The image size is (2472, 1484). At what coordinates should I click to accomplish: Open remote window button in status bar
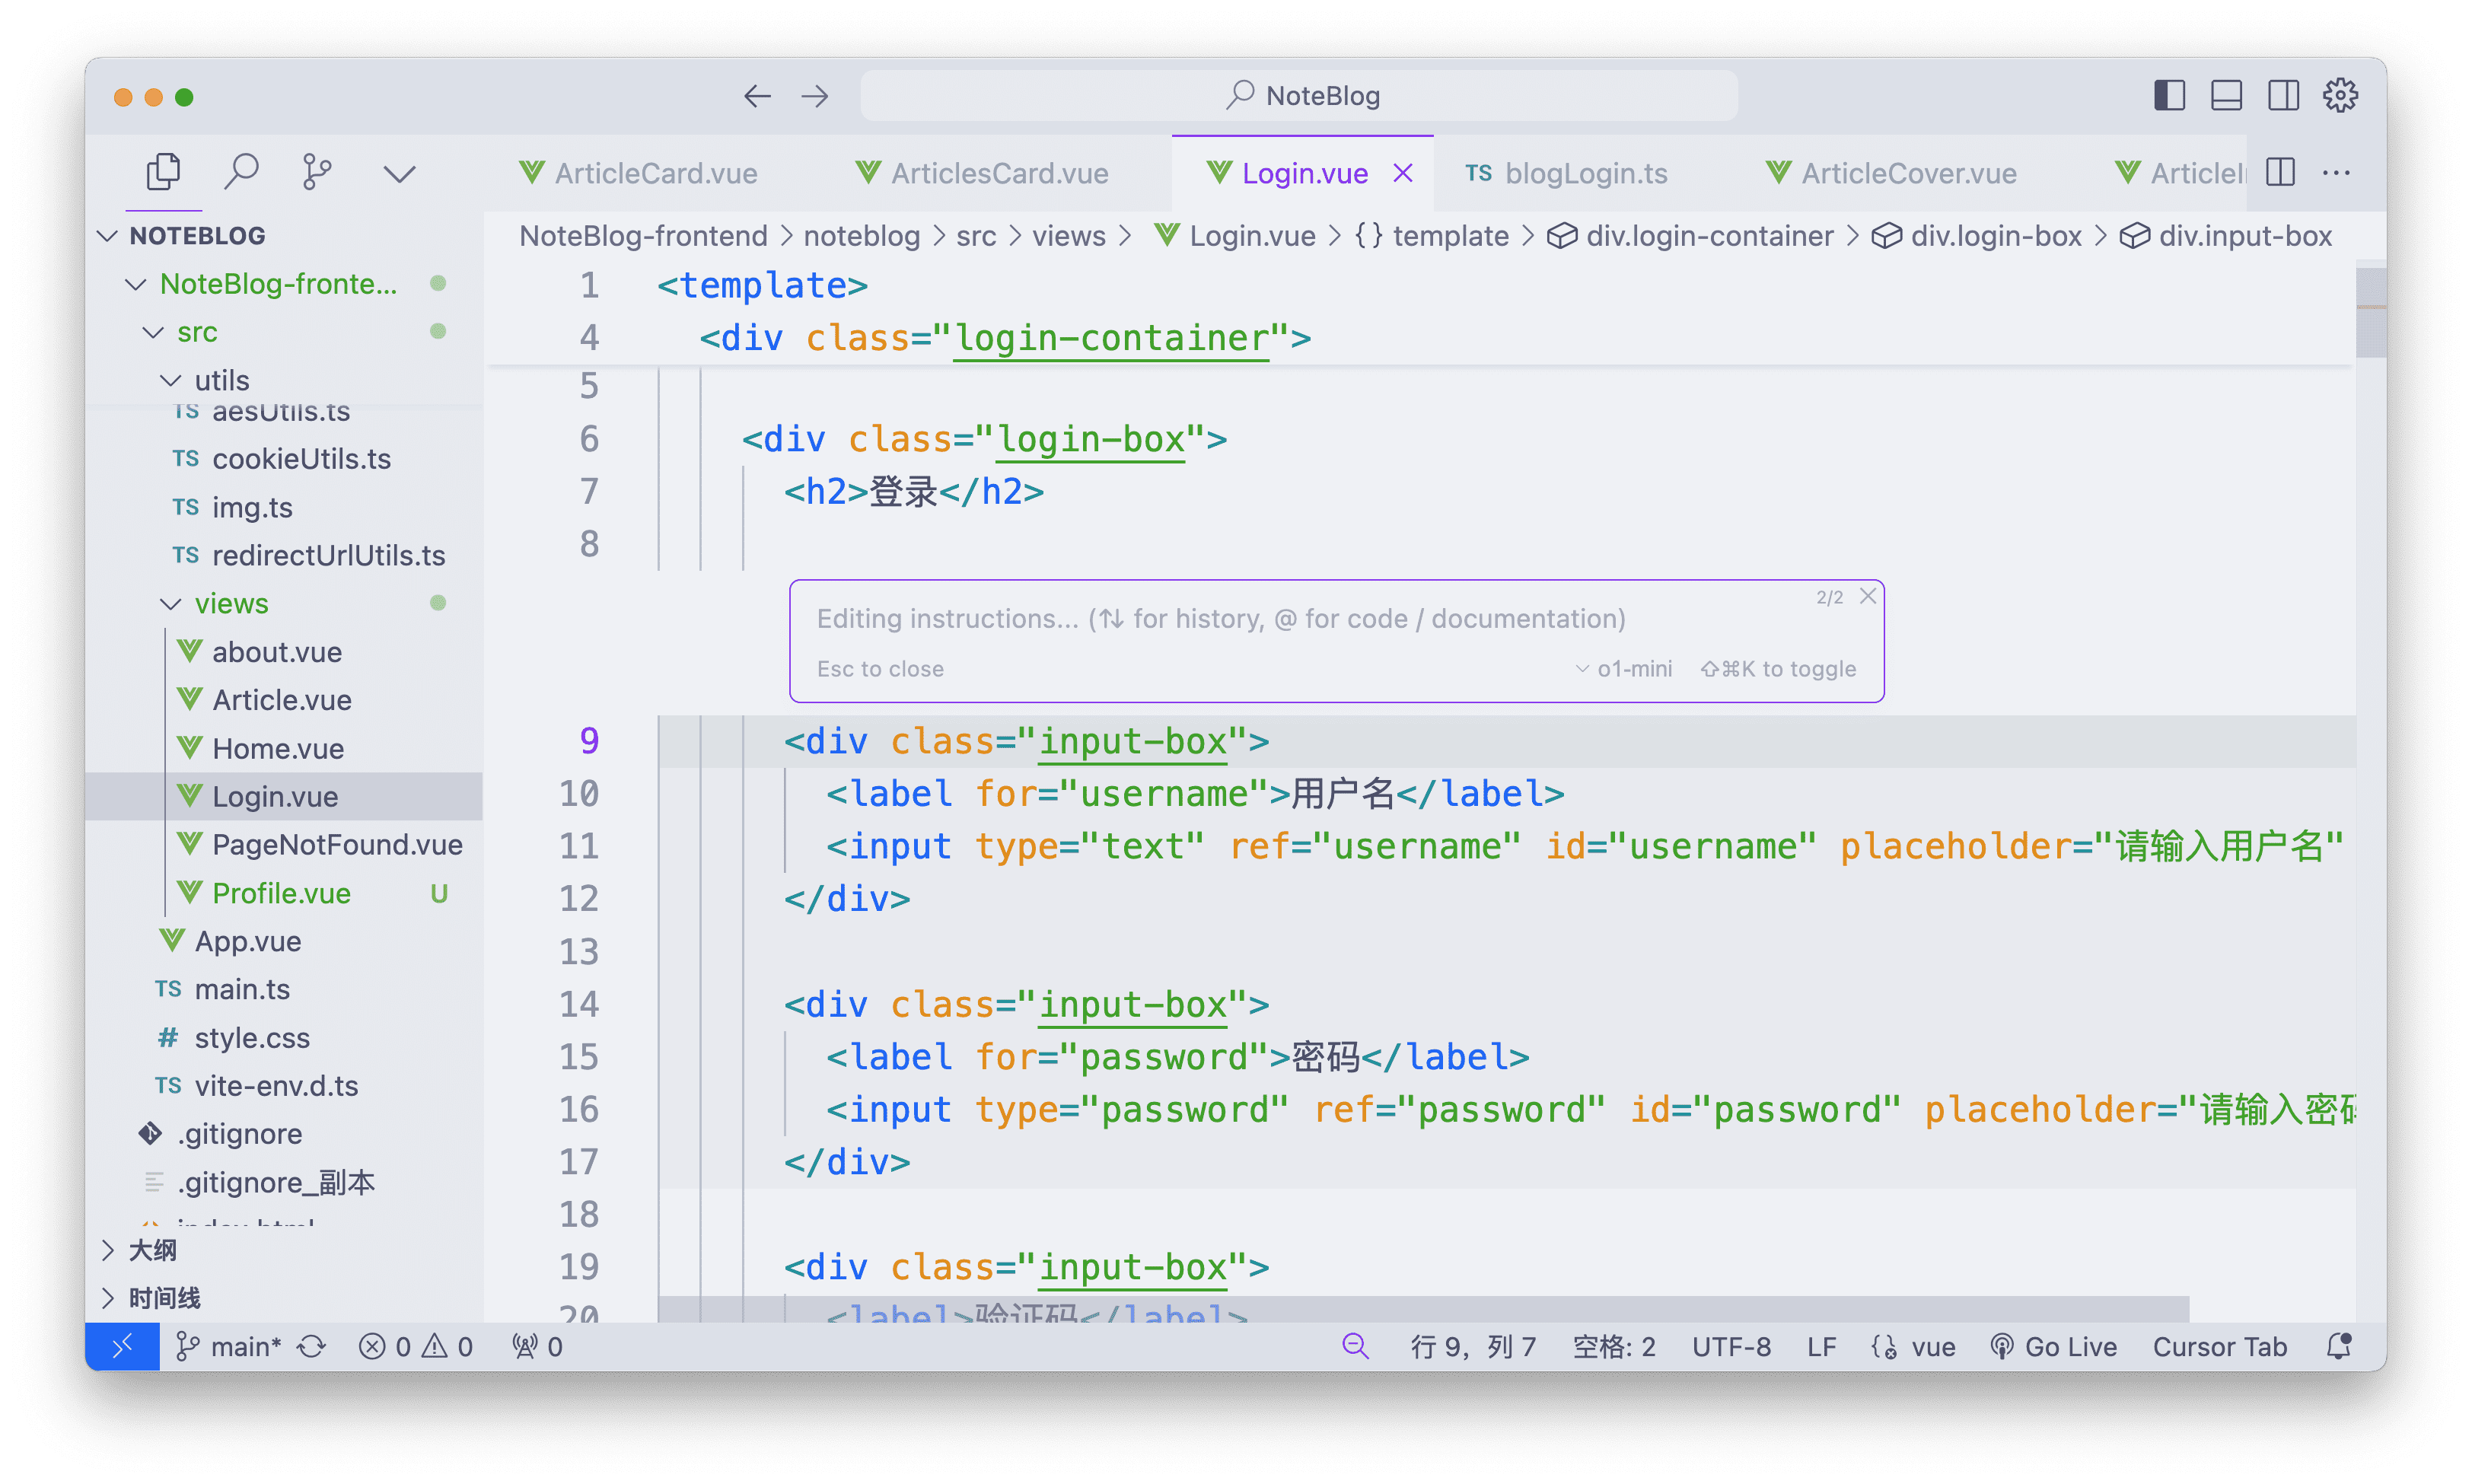122,1347
